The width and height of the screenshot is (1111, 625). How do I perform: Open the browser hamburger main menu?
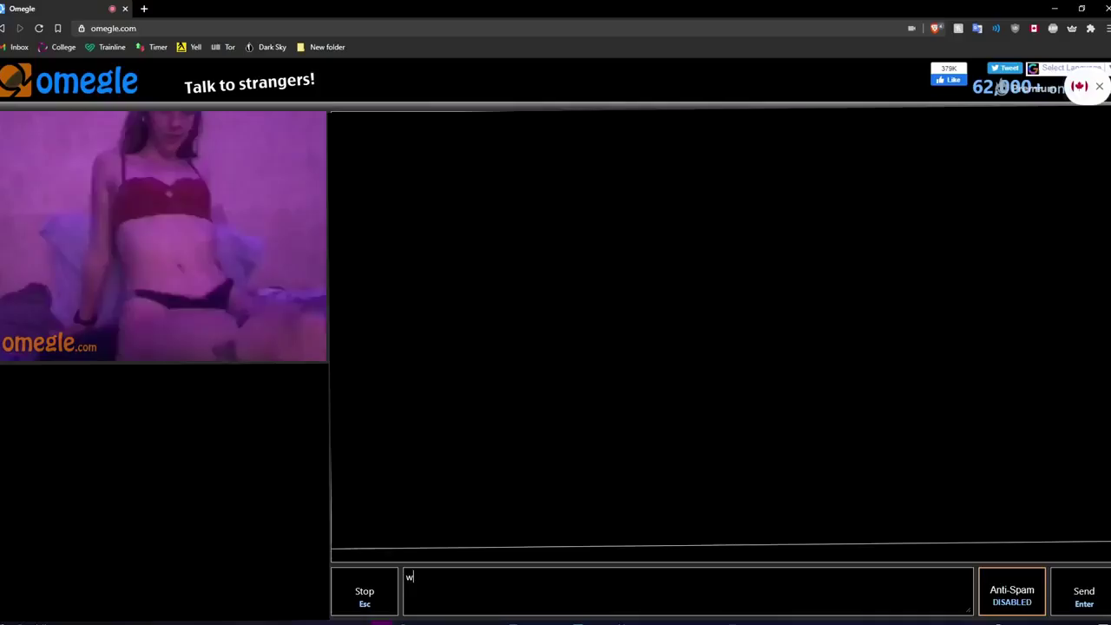tap(1108, 29)
